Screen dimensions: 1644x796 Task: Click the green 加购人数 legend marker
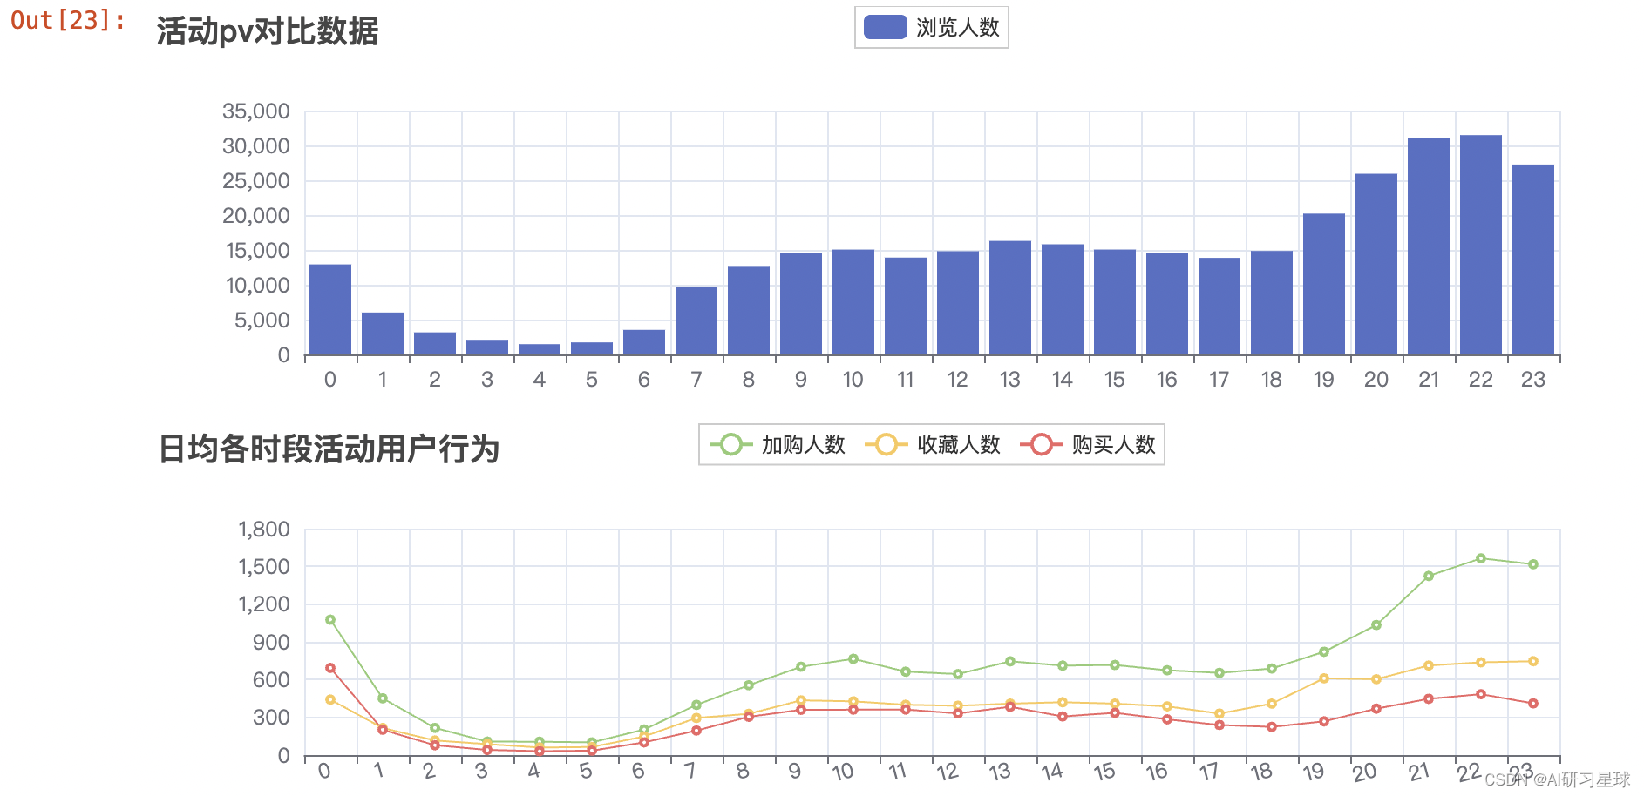point(730,445)
